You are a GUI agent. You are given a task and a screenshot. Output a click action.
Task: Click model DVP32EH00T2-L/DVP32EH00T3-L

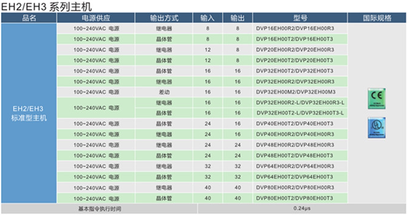click(300, 113)
